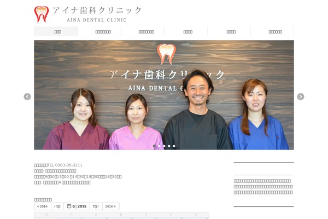Show previous month 5 in calendar
The image size is (328, 219).
[x=57, y=206]
